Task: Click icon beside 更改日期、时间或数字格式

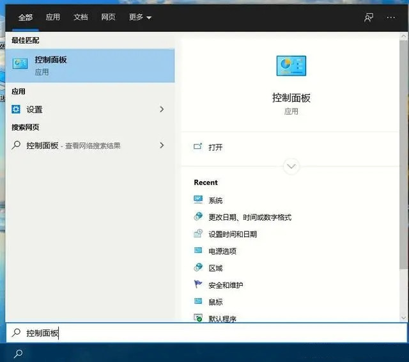Action: pyautogui.click(x=198, y=216)
